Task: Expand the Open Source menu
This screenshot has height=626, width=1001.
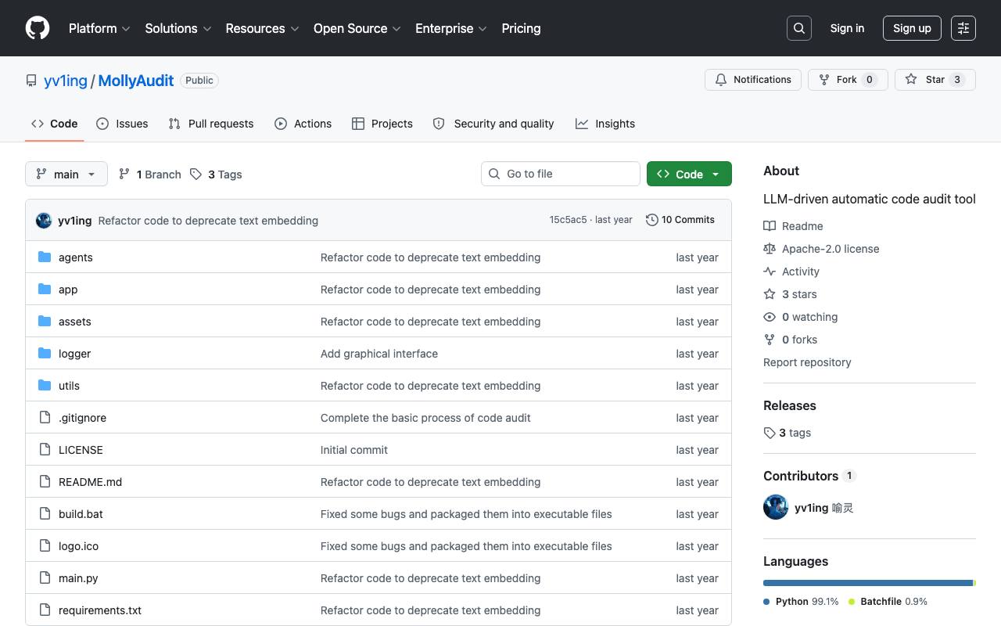Action: pyautogui.click(x=357, y=28)
